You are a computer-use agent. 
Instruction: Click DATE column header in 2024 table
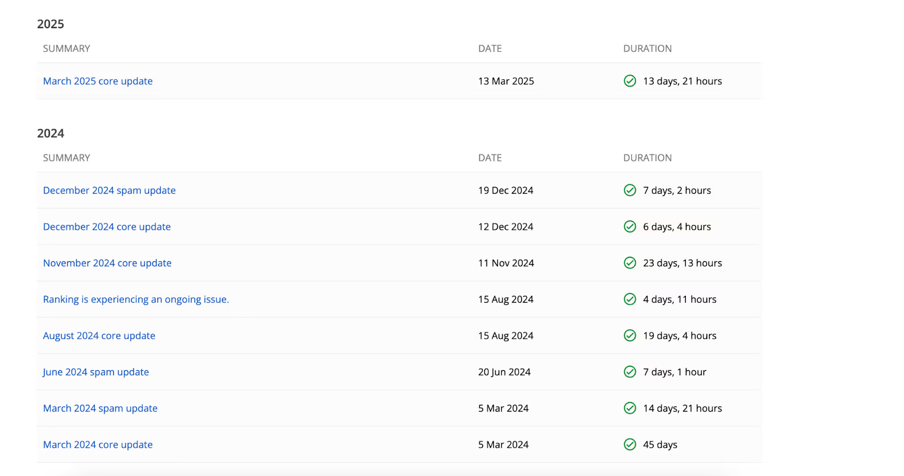490,158
